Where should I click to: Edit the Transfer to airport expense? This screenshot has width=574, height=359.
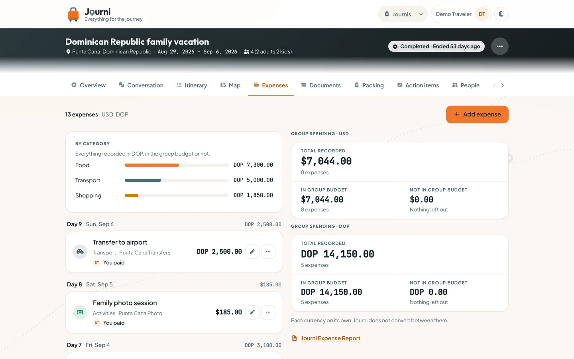pyautogui.click(x=252, y=252)
